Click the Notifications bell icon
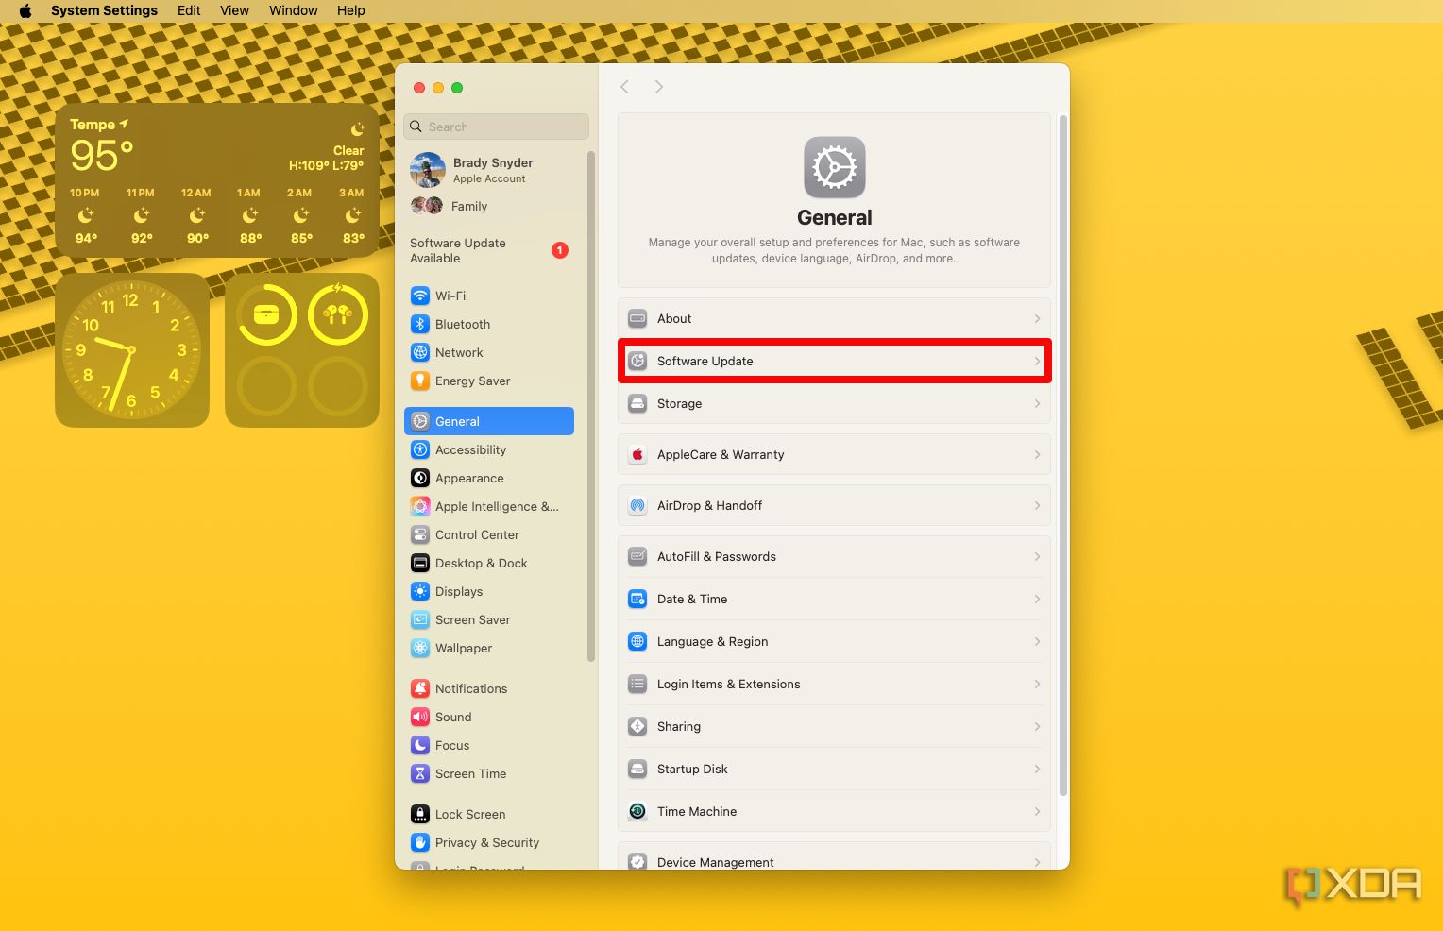 click(x=420, y=688)
